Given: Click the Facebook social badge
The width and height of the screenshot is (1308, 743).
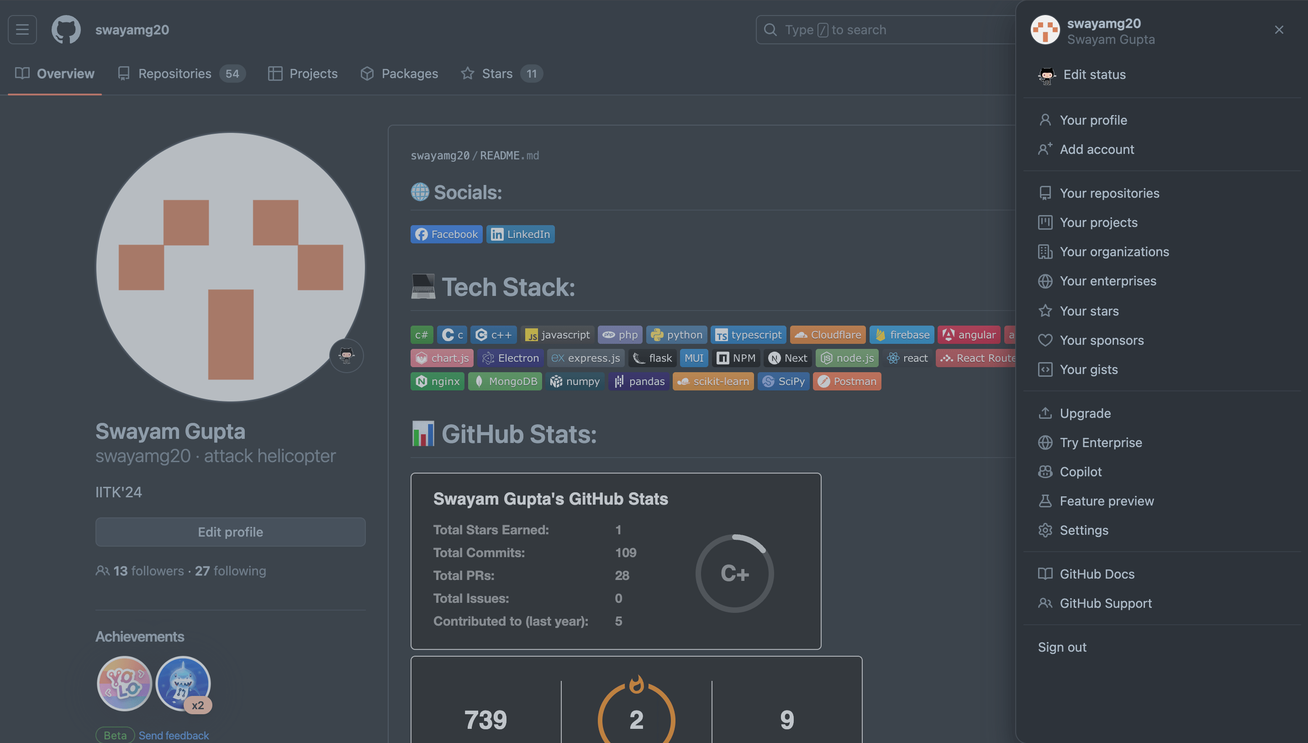Looking at the screenshot, I should 447,234.
